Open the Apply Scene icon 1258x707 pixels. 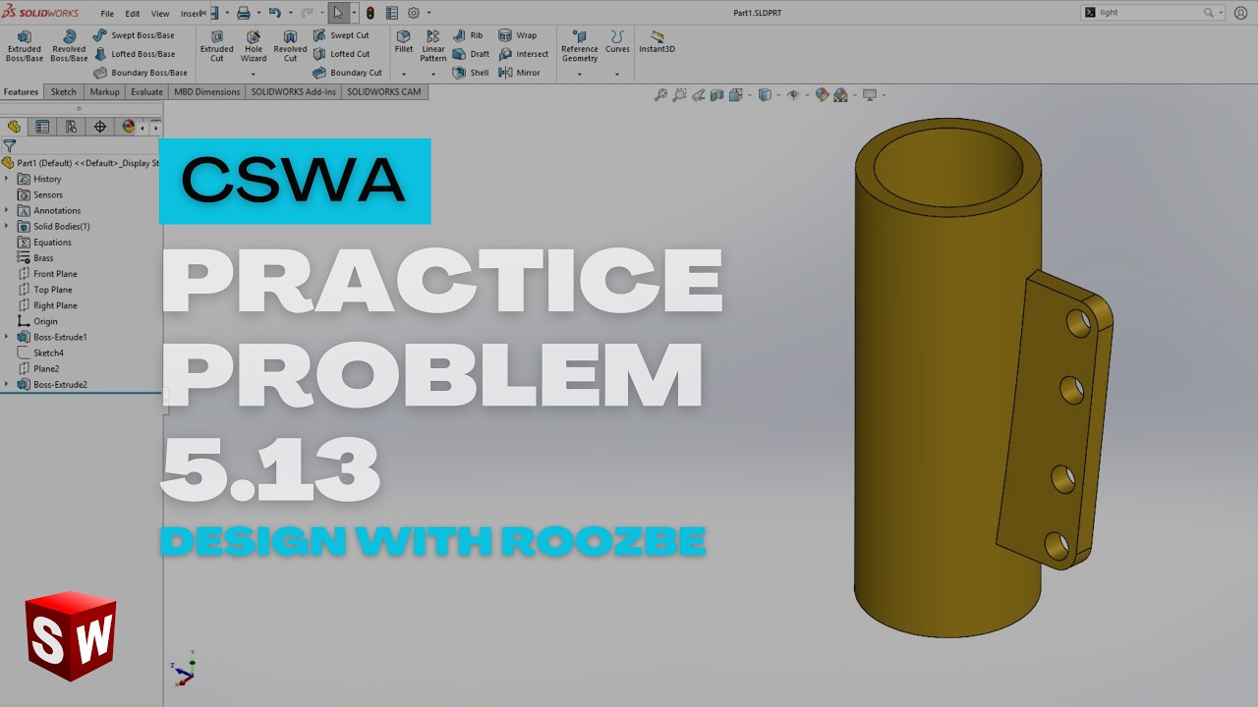(840, 95)
